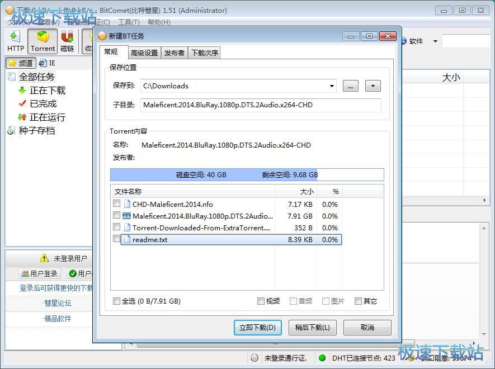The height and width of the screenshot is (369, 495).
Task: Click the % column header
Action: click(329, 192)
